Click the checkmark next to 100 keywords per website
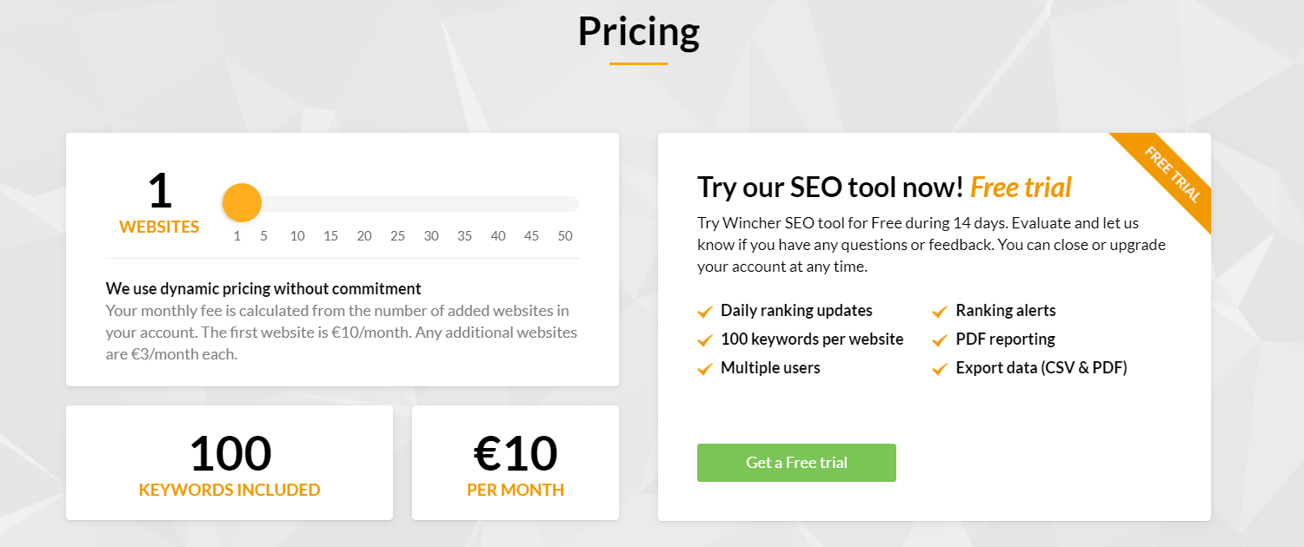1304x547 pixels. pos(705,339)
